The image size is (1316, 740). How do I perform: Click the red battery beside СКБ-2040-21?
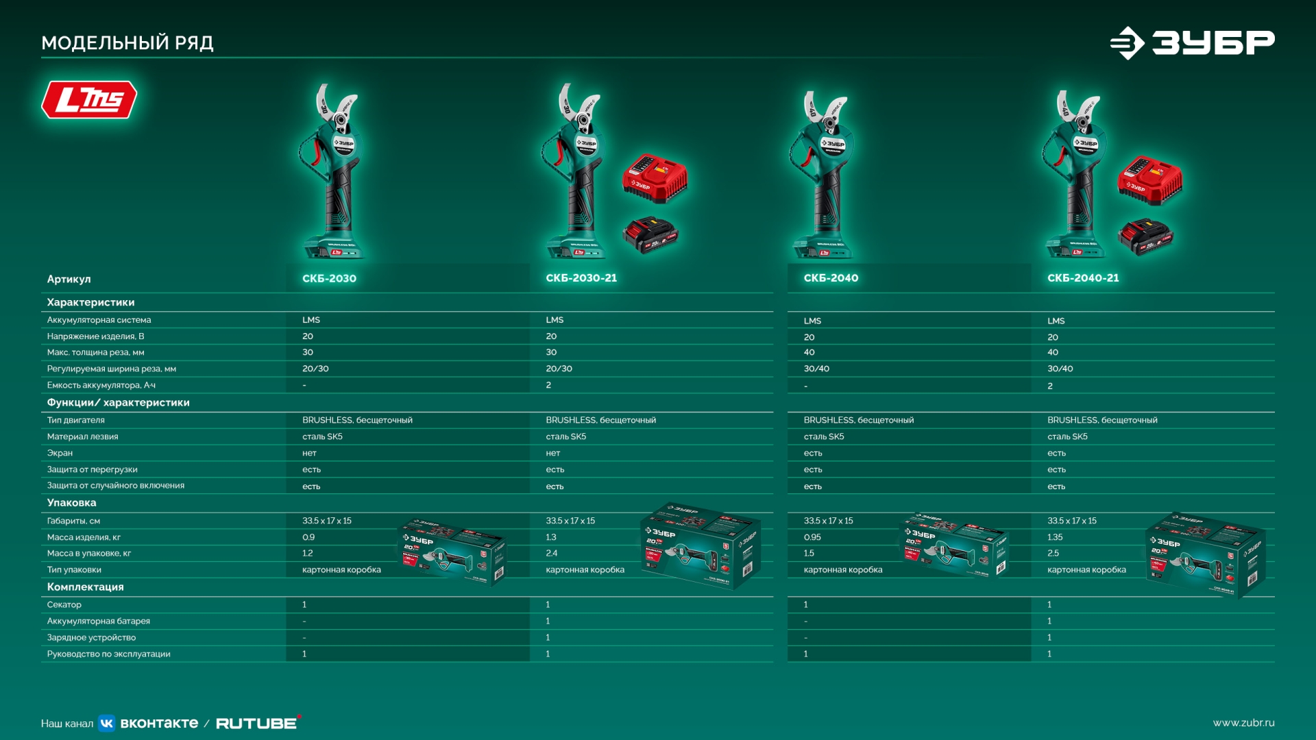[x=1145, y=236]
